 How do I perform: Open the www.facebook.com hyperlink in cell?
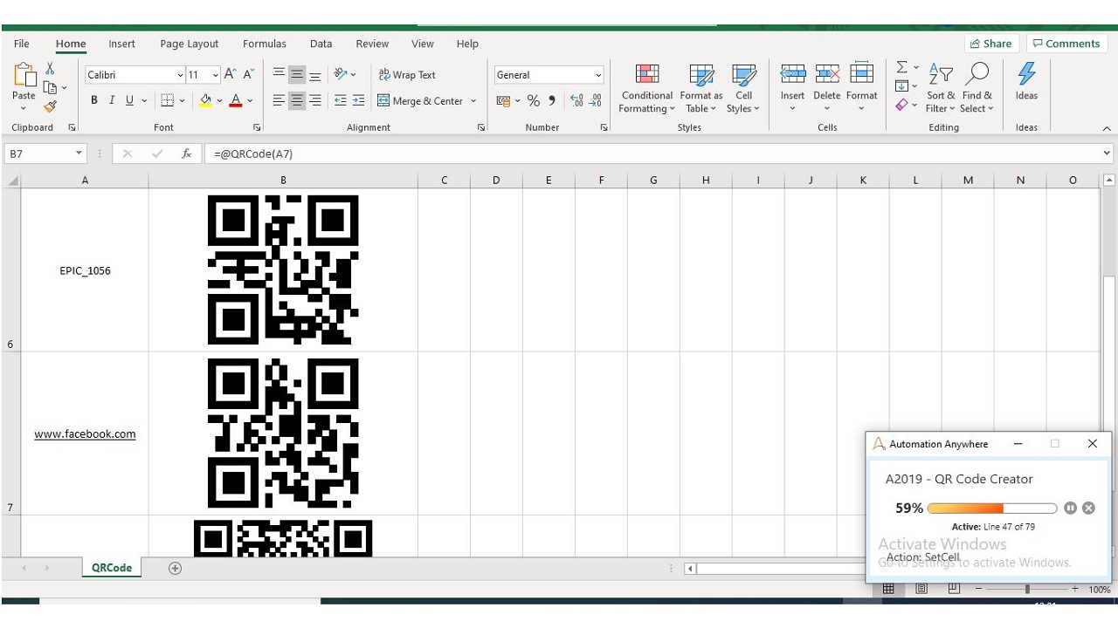pyautogui.click(x=85, y=433)
